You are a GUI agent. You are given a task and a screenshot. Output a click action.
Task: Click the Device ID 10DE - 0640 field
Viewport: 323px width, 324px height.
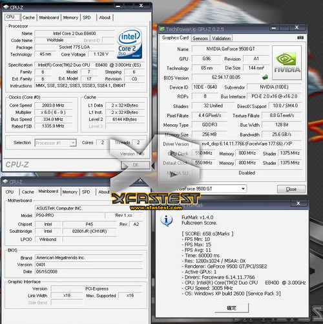205,87
